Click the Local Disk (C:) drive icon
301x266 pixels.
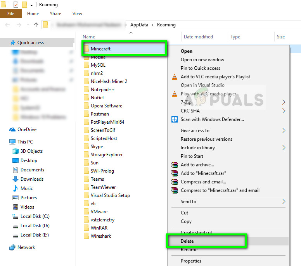[16, 216]
